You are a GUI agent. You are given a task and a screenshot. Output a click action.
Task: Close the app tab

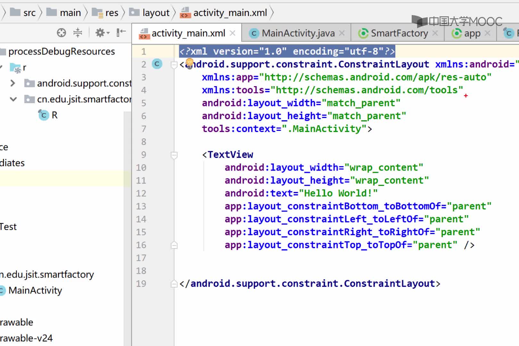[488, 33]
